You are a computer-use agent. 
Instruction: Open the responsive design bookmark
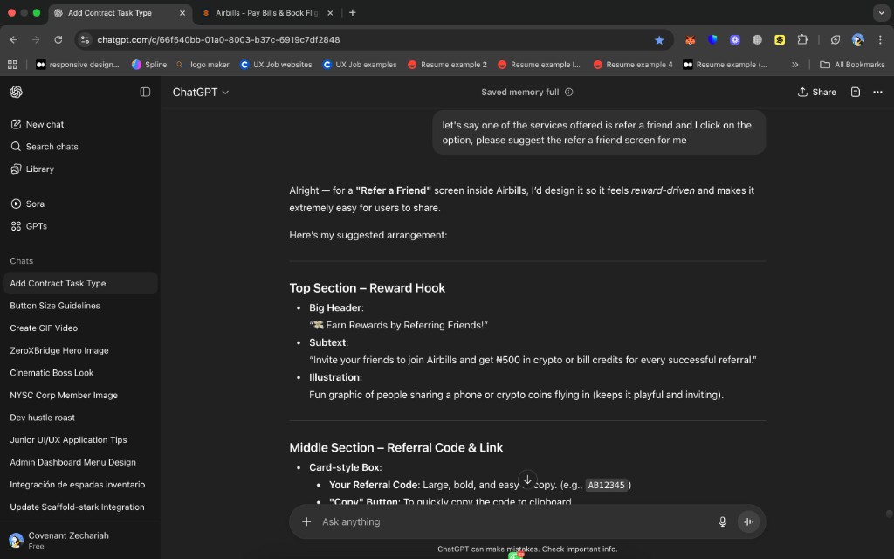[78, 65]
